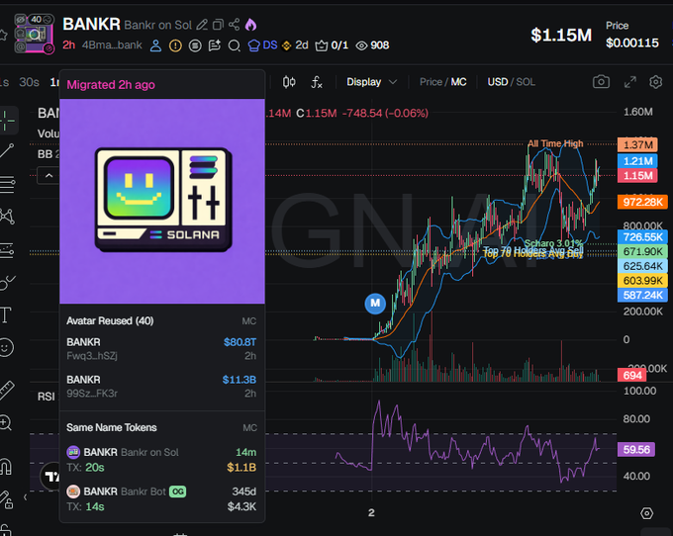Open the indicators fx menu

(x=317, y=82)
